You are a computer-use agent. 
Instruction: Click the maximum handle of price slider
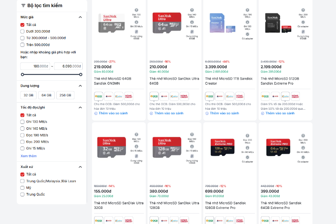click(x=81, y=75)
